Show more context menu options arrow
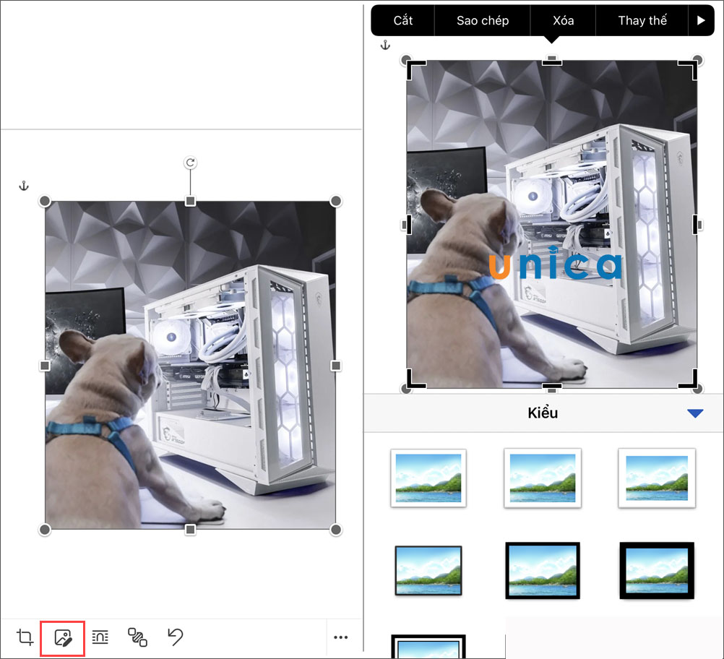Viewport: 724px width, 659px height. tap(701, 20)
